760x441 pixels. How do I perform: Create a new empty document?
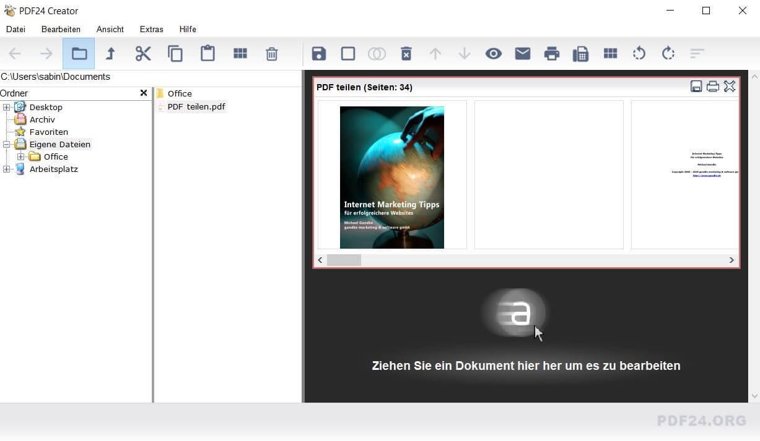click(348, 54)
